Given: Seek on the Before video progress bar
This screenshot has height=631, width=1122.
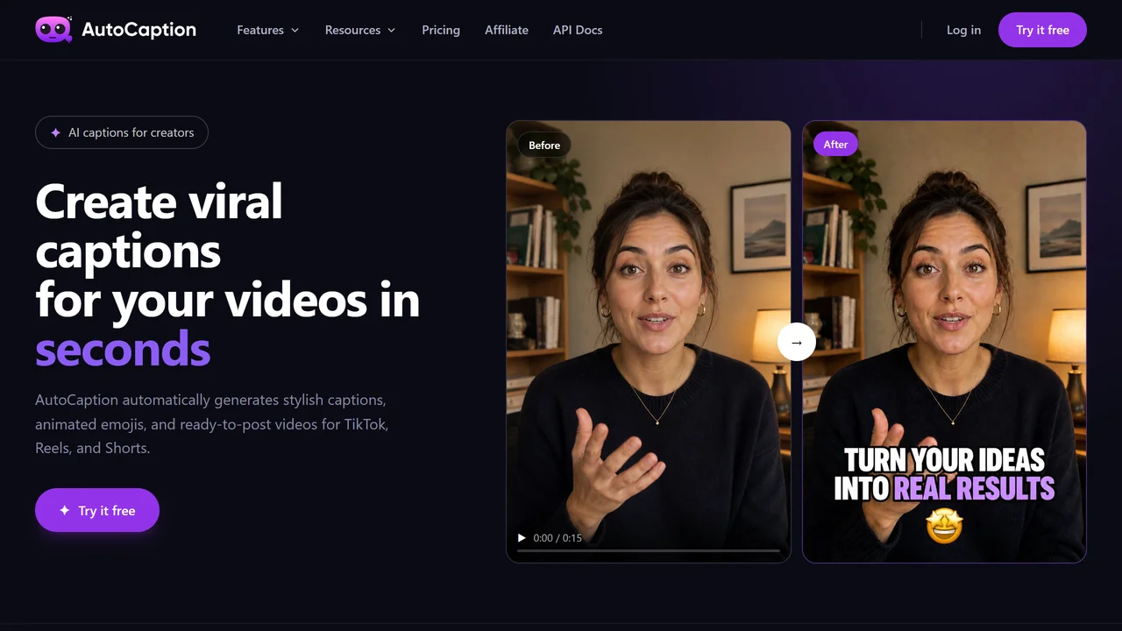Looking at the screenshot, I should 649,551.
